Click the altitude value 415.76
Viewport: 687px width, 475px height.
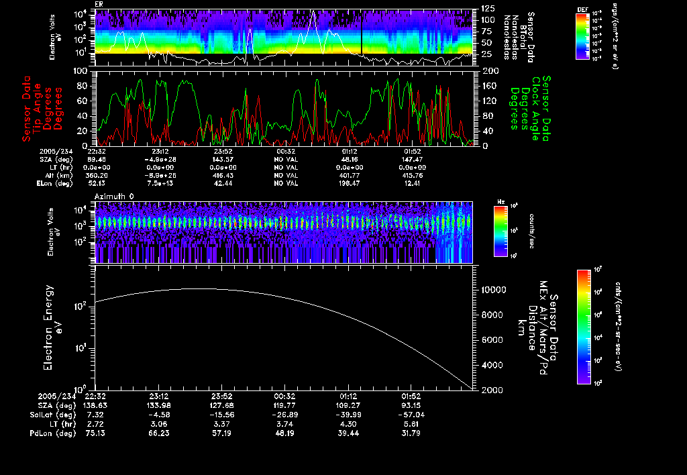point(412,176)
